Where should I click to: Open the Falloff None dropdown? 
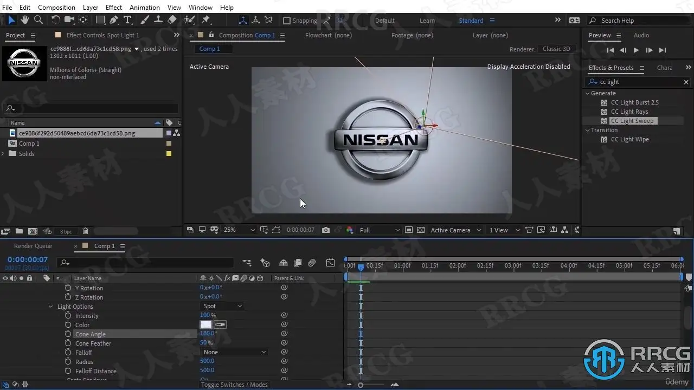click(x=234, y=352)
